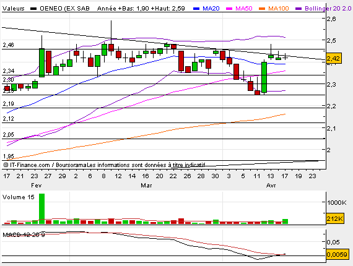Click the yellow 2,42 current price tag
Viewport: 353px width, 266px height.
tap(334, 59)
